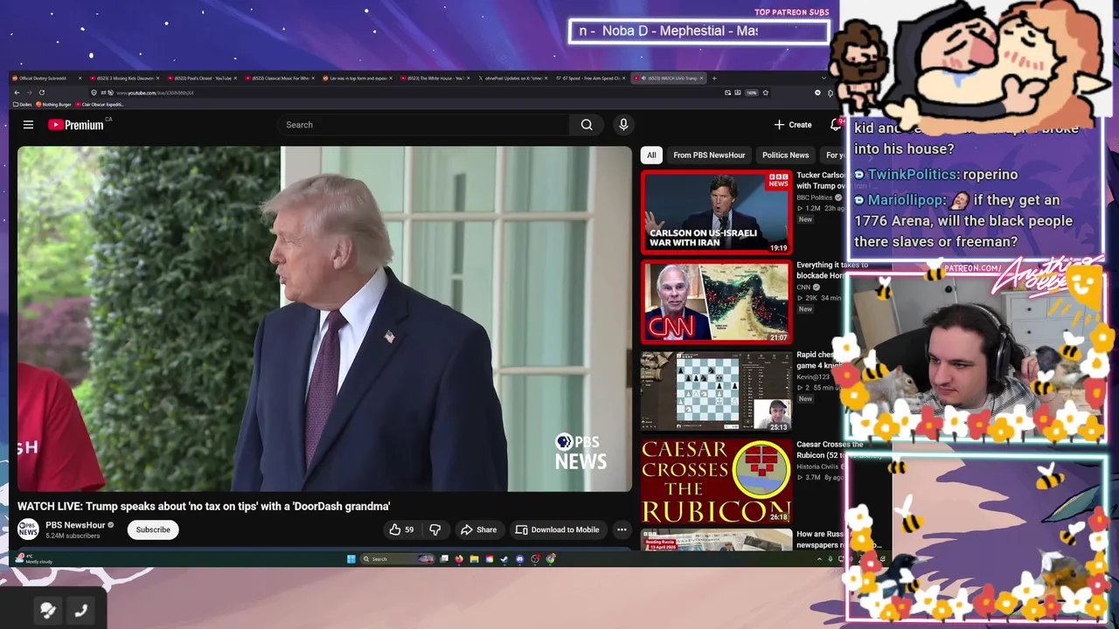Image resolution: width=1119 pixels, height=629 pixels.
Task: Switch to The White House tab
Action: pos(435,78)
